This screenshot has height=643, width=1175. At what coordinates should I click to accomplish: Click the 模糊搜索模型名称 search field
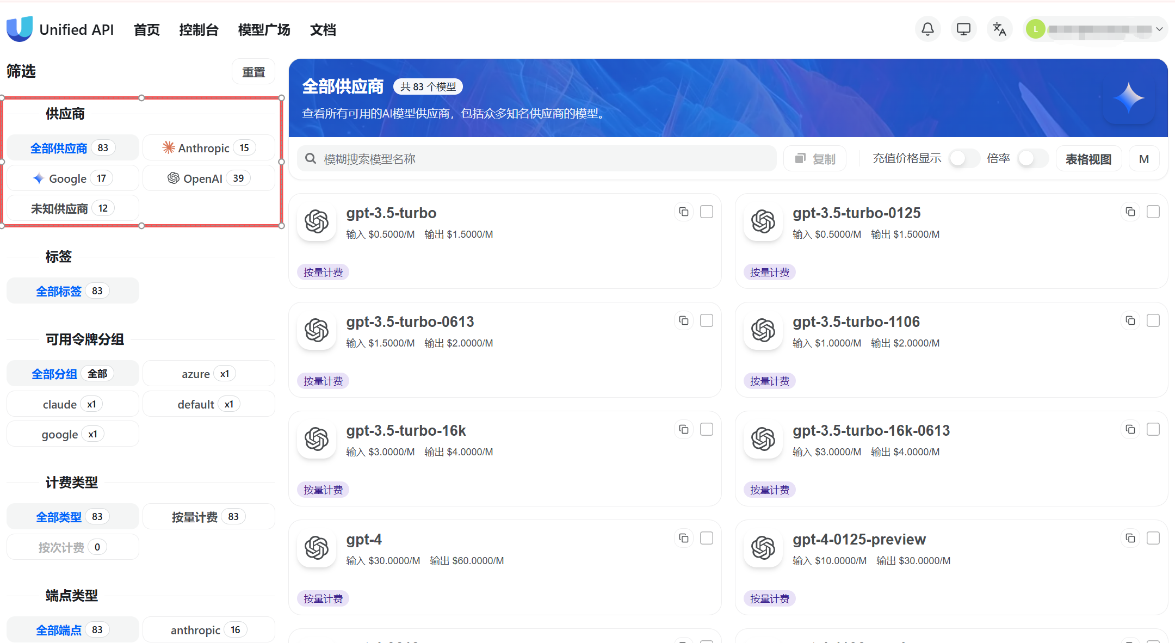tap(536, 159)
